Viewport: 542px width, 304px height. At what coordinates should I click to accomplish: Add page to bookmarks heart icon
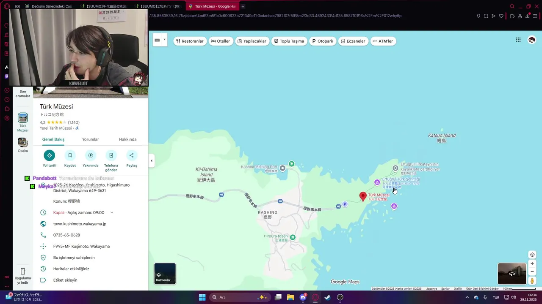pyautogui.click(x=501, y=16)
